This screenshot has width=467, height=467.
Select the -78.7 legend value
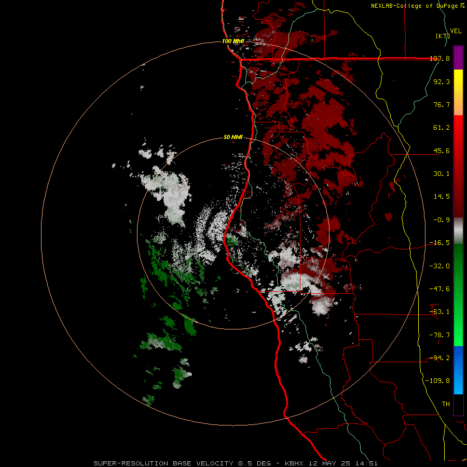coord(439,335)
